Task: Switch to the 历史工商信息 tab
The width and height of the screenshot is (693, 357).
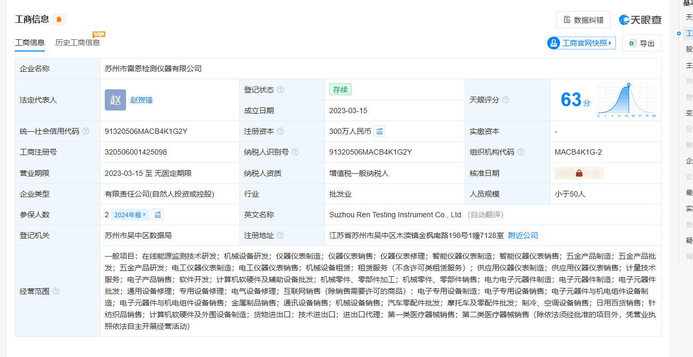Action: (78, 42)
